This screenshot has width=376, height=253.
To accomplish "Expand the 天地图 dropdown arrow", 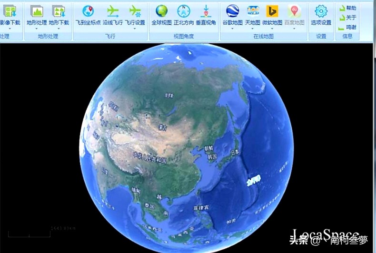I will pyautogui.click(x=253, y=29).
